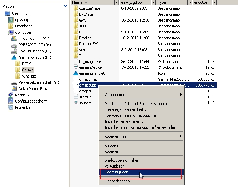Choose Eigenschappen in context menu

coord(141,181)
